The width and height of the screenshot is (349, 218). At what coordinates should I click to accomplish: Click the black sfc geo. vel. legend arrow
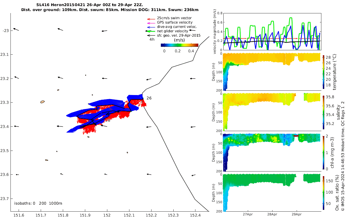(151, 35)
